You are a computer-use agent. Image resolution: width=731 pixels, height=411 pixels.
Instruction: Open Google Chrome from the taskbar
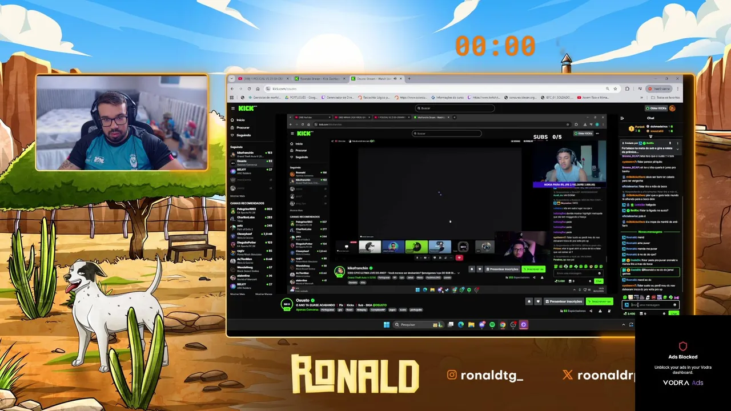click(503, 325)
